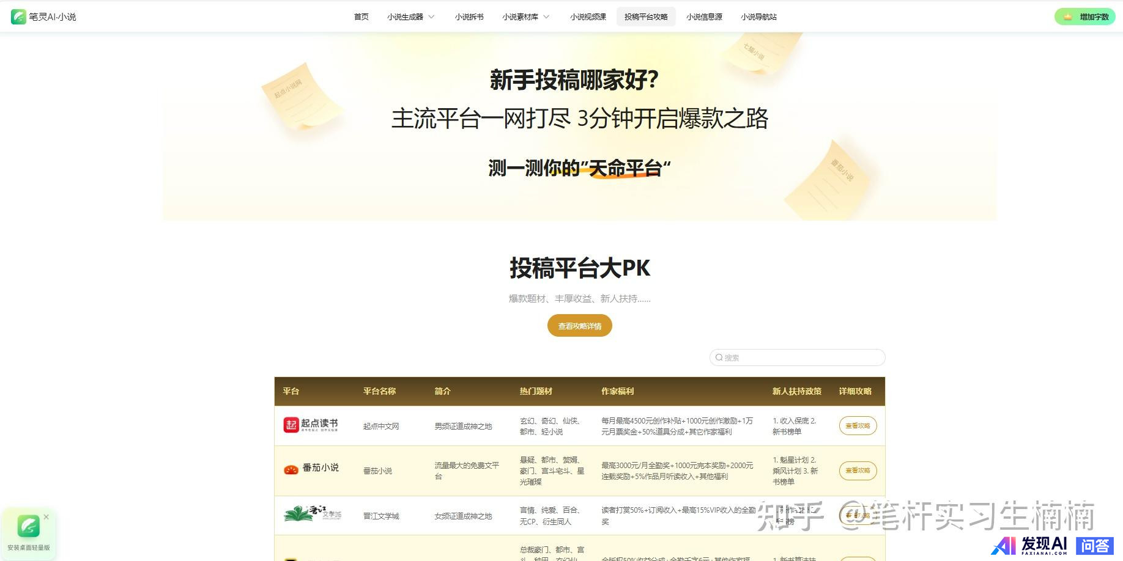Close the desktop install popup

(x=46, y=517)
